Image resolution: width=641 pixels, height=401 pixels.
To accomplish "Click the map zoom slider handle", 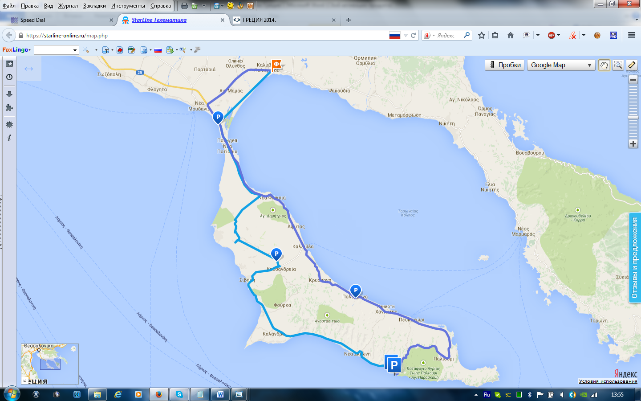I will [633, 117].
